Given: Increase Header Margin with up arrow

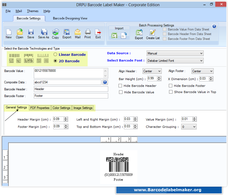Looking at the screenshot, I should point(66,118).
